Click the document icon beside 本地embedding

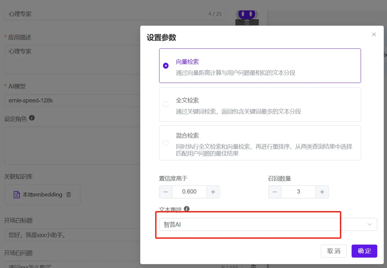pyautogui.click(x=17, y=194)
